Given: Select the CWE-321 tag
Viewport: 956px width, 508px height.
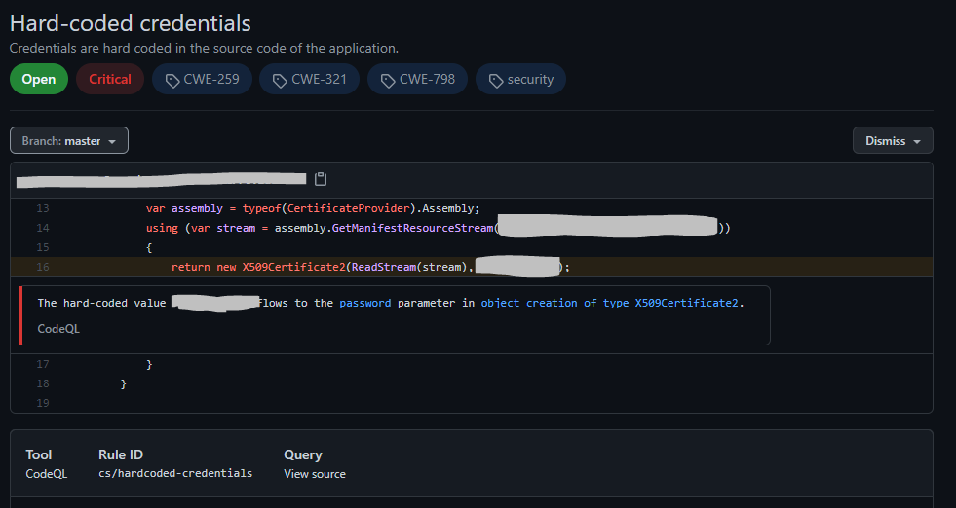Looking at the screenshot, I should click(309, 79).
